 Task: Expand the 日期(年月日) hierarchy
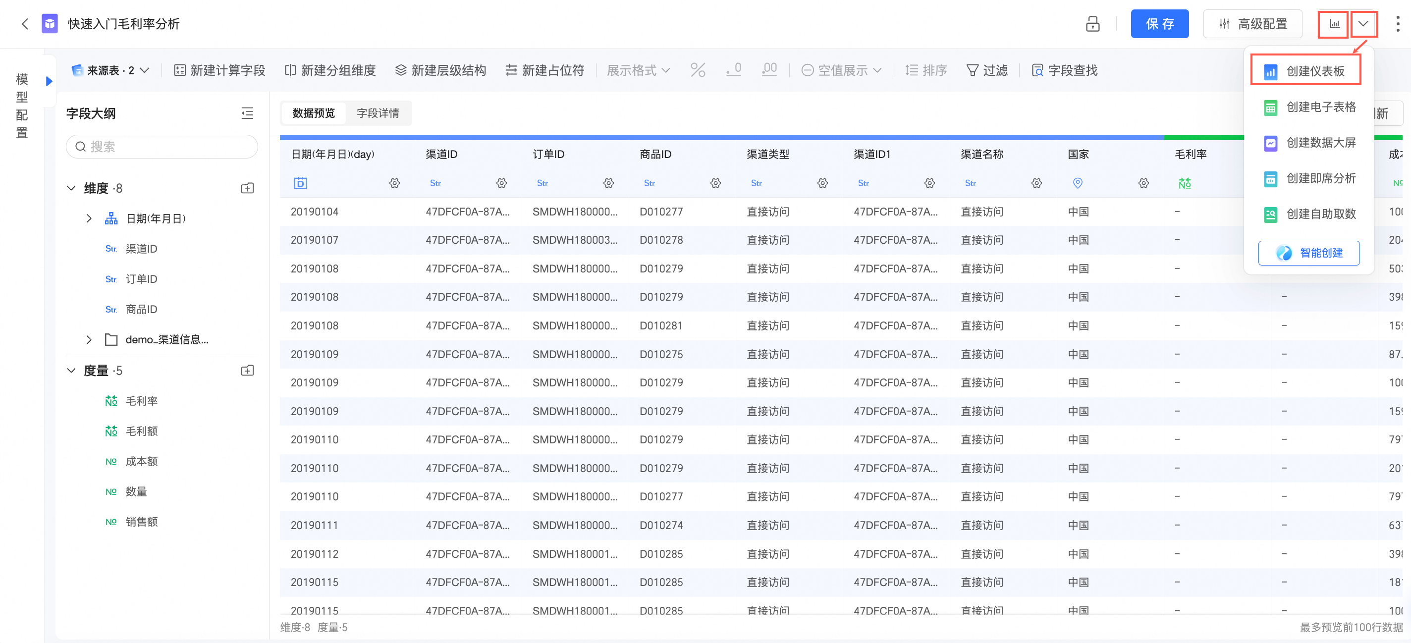click(89, 218)
